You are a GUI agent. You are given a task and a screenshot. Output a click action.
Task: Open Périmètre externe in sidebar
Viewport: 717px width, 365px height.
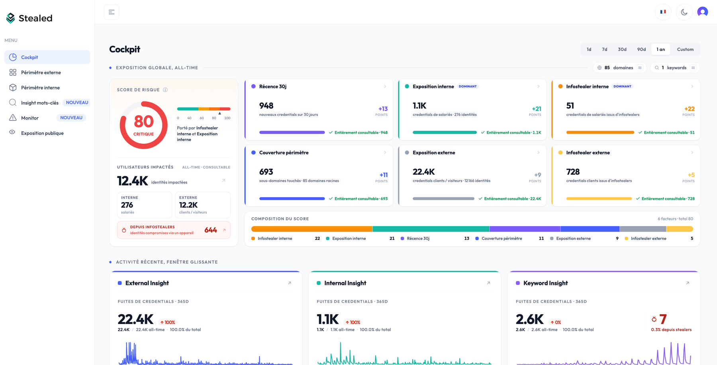[x=47, y=72]
